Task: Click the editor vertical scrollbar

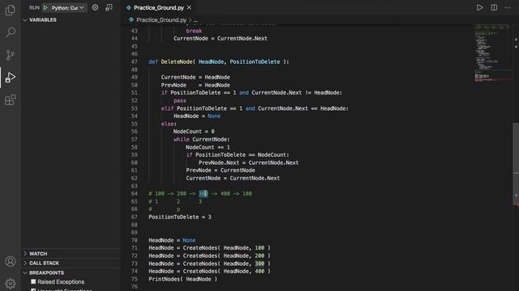Action: coord(516,164)
